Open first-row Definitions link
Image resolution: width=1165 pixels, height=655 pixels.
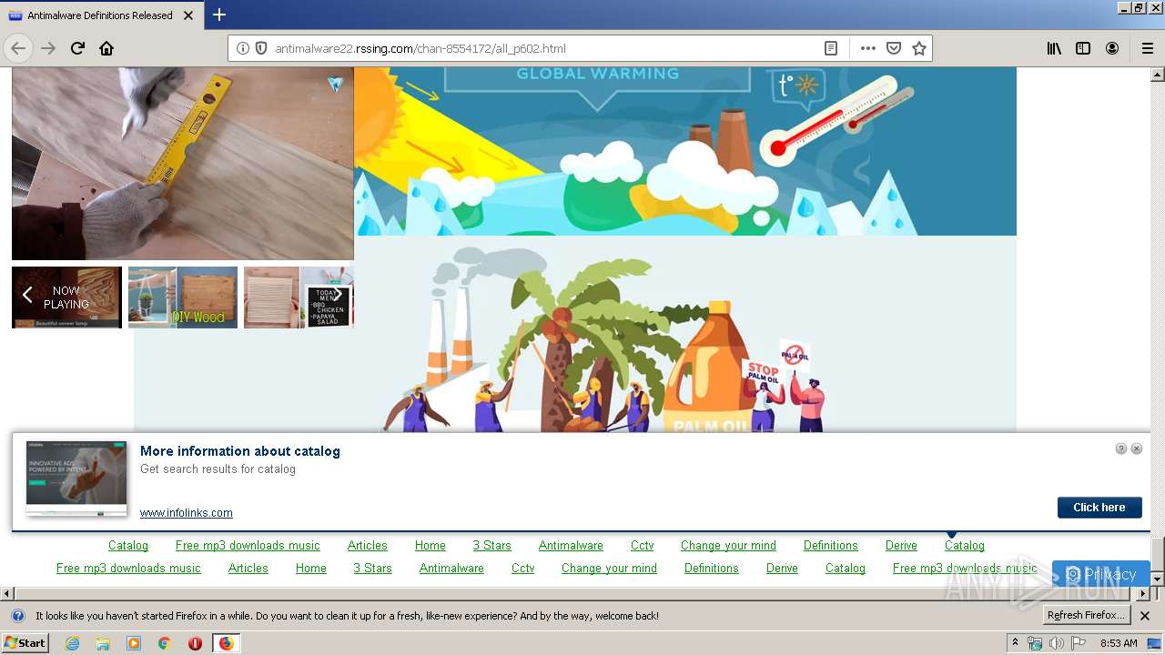[831, 546]
